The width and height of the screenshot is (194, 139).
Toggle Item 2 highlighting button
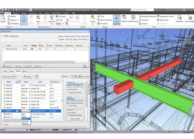pyautogui.click(x=79, y=85)
